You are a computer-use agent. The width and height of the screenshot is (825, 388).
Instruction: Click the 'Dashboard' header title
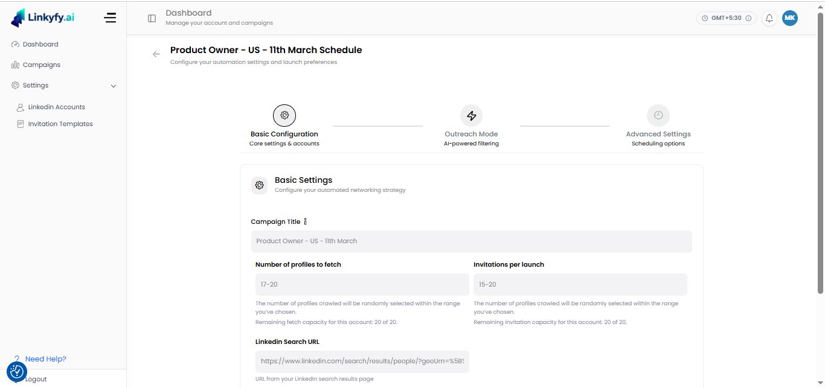[188, 13]
